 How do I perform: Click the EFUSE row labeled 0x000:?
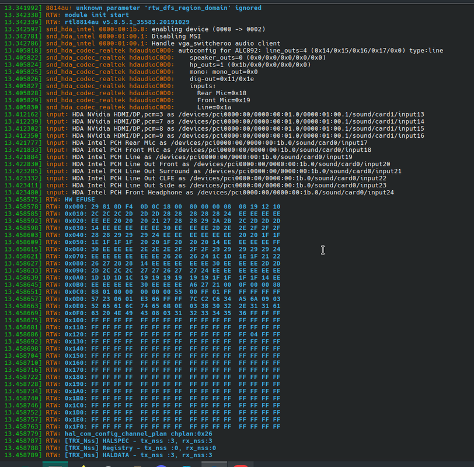pos(142,207)
